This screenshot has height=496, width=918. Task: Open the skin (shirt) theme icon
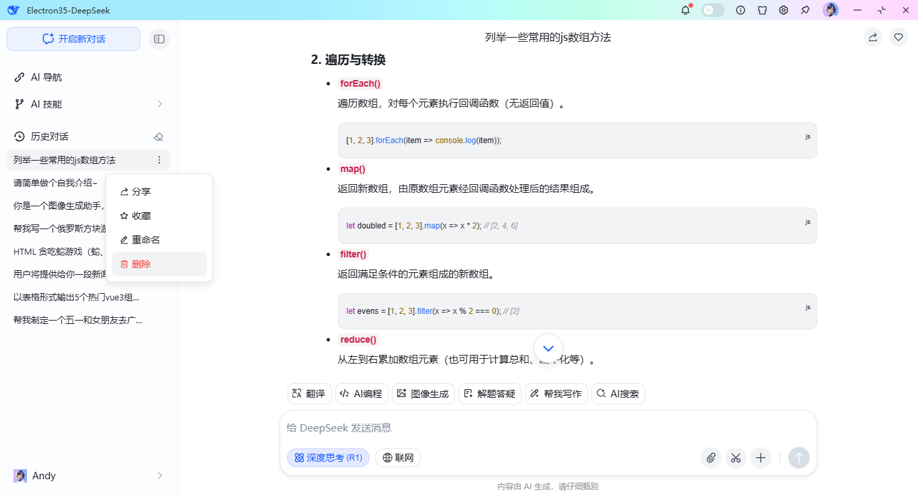(x=762, y=10)
